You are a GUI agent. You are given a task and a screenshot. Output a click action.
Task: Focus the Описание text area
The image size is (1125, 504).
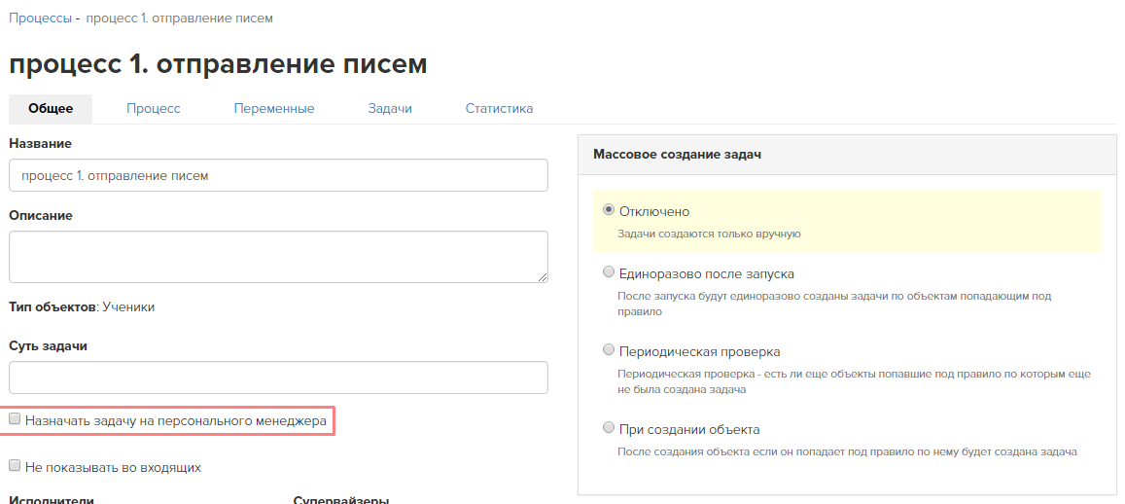(278, 257)
